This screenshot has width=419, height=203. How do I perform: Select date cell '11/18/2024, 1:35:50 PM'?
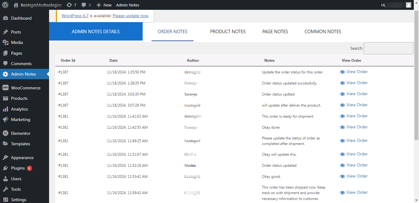[x=126, y=72]
